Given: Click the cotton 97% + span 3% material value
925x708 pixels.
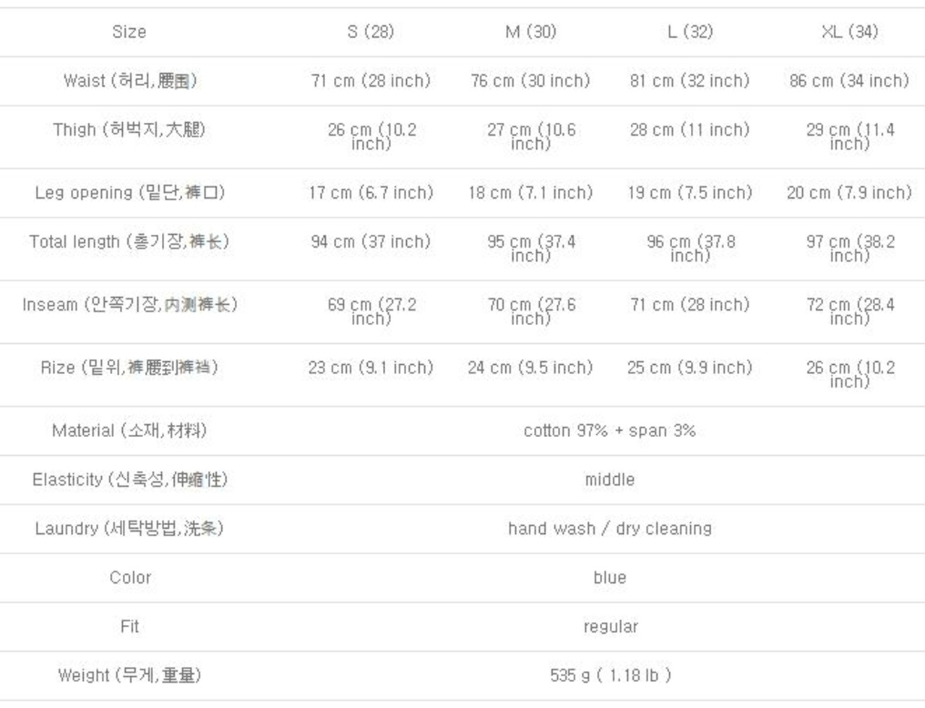Looking at the screenshot, I should (x=609, y=431).
